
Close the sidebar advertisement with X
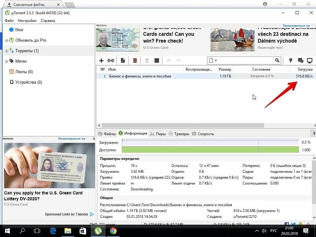click(94, 139)
